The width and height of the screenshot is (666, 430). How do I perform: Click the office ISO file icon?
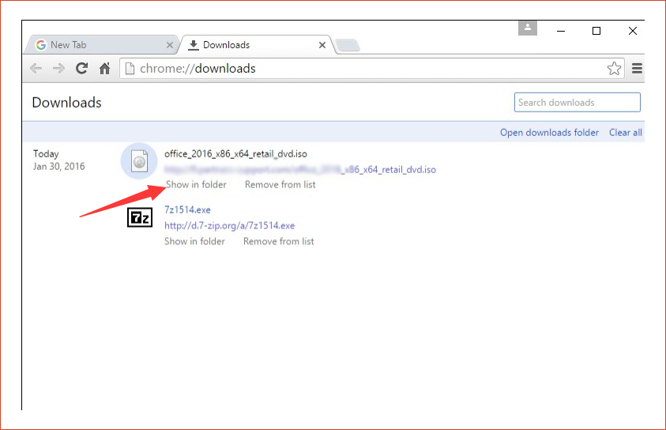point(139,161)
